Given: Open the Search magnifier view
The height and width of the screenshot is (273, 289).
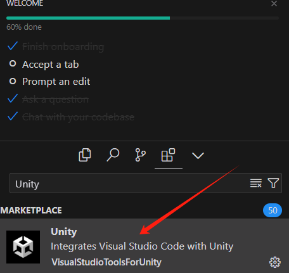Looking at the screenshot, I should (113, 155).
